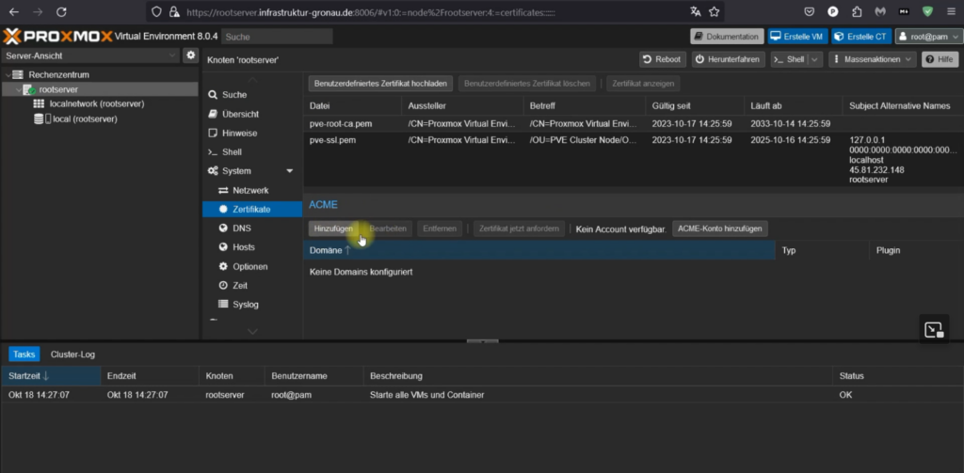Open the DNS settings page
The height and width of the screenshot is (473, 964).
pyautogui.click(x=241, y=228)
